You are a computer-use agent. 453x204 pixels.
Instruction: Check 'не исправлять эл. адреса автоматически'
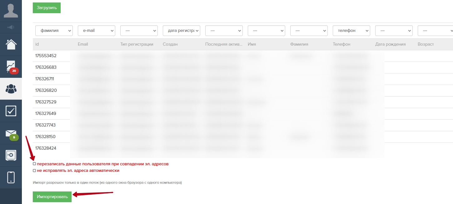[34, 171]
